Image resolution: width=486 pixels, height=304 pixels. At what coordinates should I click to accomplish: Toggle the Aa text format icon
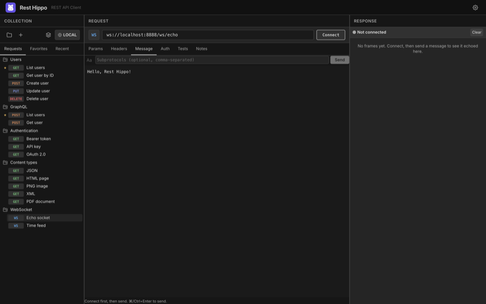point(89,60)
